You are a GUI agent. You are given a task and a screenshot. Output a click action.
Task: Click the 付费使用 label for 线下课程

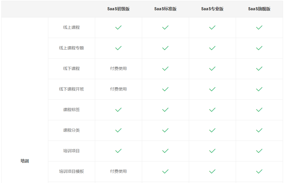pos(118,69)
